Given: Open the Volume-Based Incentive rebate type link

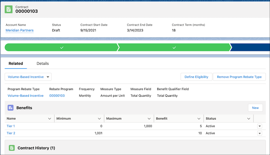Looking at the screenshot, I should coord(26,96).
